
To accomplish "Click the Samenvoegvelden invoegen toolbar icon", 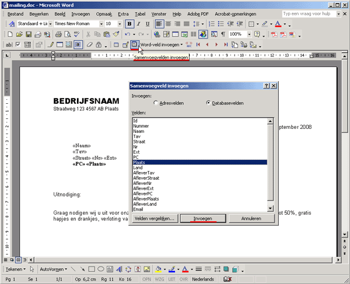I will click(134, 44).
